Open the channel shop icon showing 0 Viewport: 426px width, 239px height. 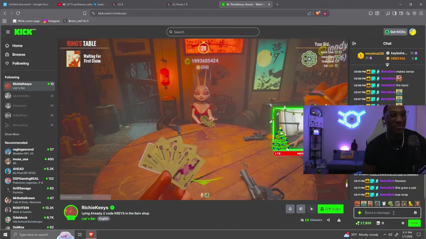[x=380, y=223]
